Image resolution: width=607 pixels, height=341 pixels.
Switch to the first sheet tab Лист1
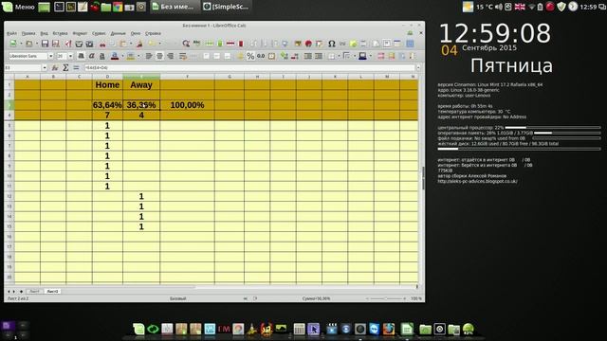tap(34, 291)
